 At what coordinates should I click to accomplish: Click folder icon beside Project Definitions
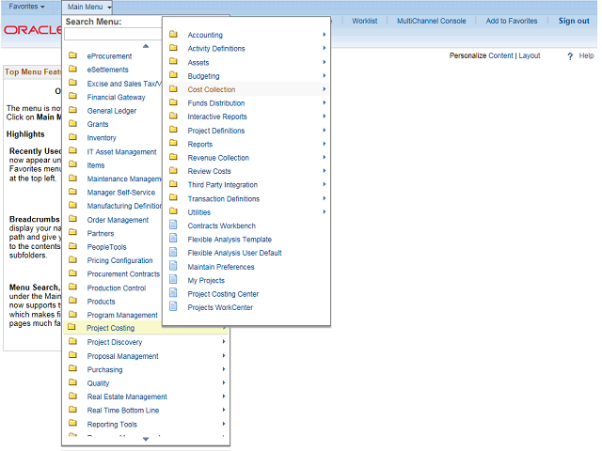click(173, 130)
